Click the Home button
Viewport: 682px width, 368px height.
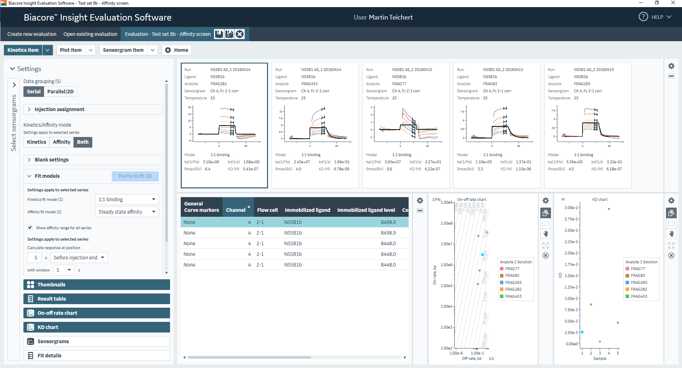coord(177,50)
